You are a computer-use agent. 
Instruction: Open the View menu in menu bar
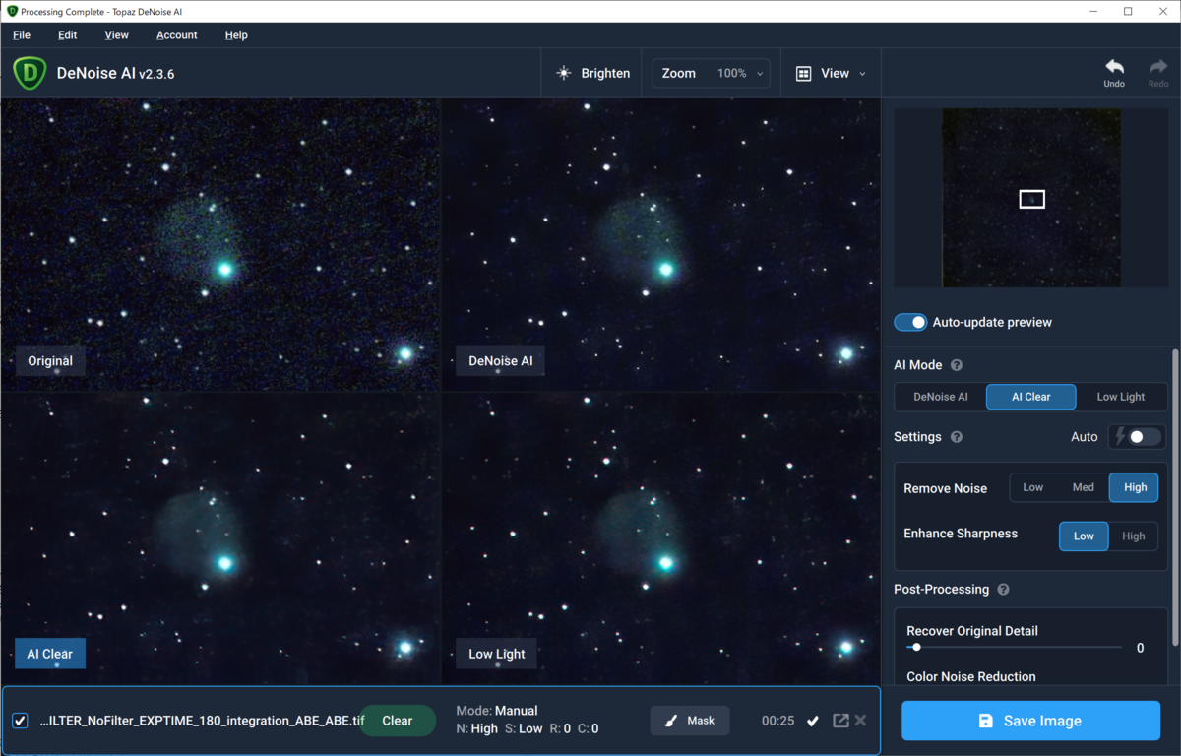116,34
